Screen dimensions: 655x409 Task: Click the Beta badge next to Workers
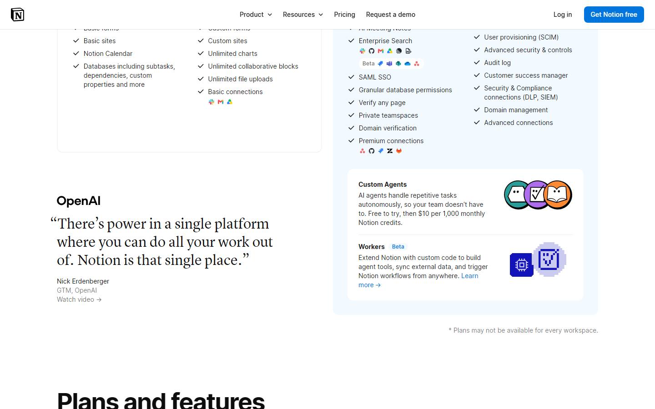[x=398, y=247]
